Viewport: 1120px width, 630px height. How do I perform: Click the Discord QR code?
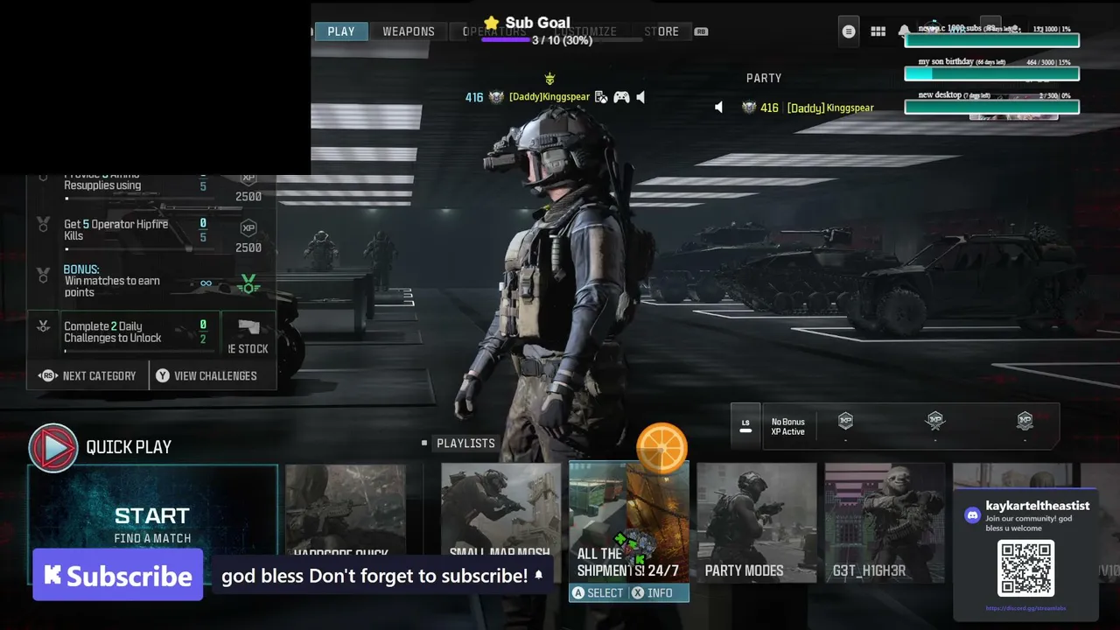click(x=1026, y=568)
